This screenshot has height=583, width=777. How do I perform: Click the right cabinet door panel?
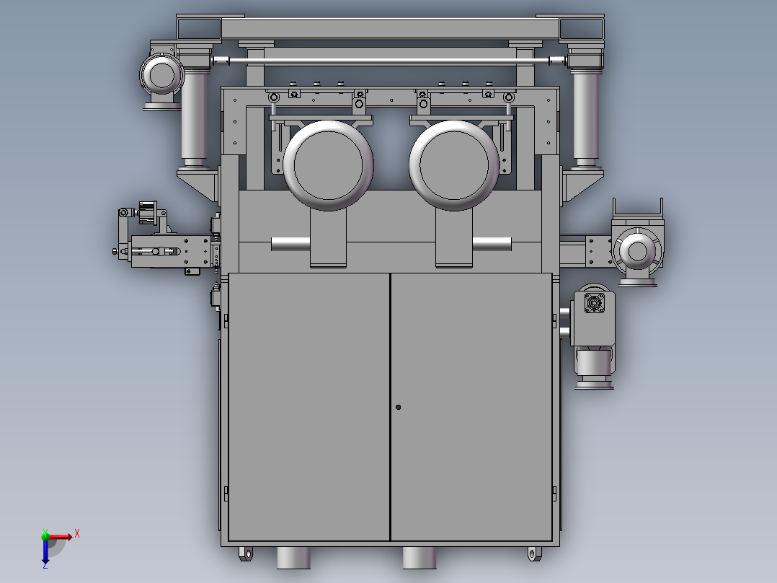pos(483,404)
